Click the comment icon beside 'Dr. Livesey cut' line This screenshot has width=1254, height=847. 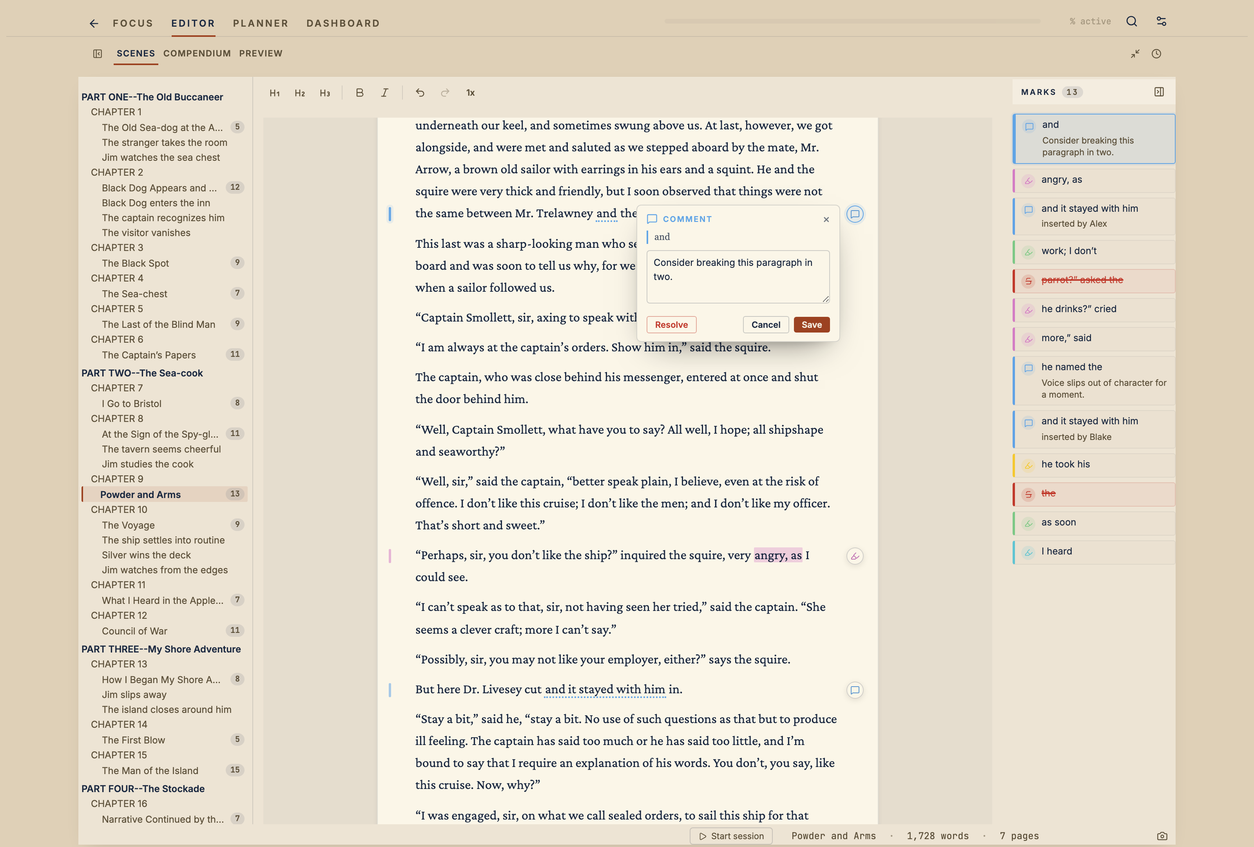(x=855, y=690)
